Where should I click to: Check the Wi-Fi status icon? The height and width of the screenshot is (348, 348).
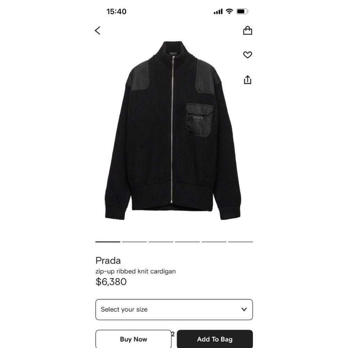click(x=229, y=11)
